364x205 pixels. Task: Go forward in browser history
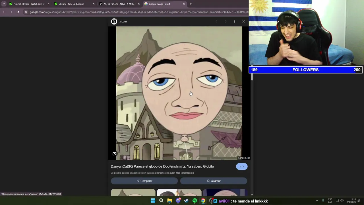[x=11, y=12]
